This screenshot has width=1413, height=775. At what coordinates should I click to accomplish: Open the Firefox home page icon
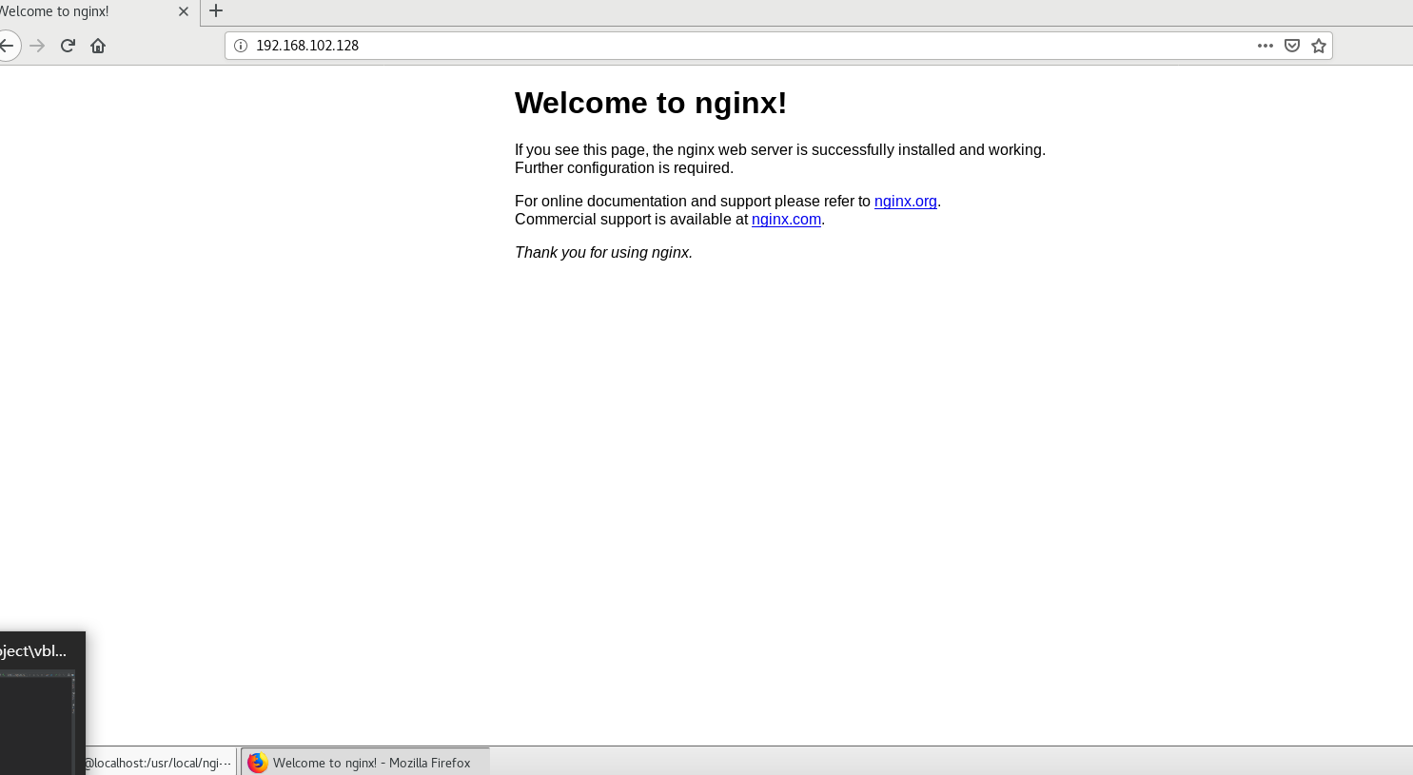click(x=98, y=46)
